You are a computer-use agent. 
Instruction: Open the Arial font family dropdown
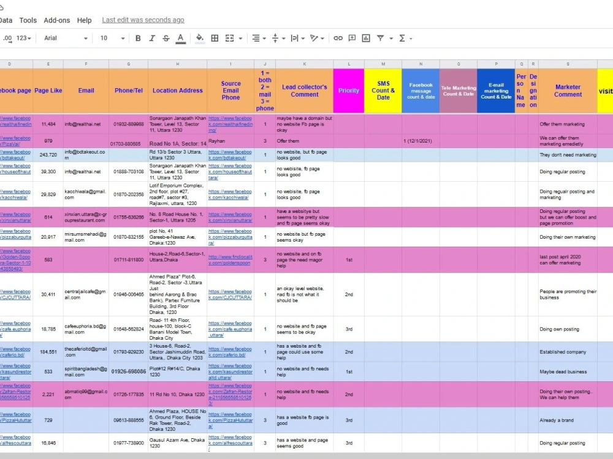pyautogui.click(x=66, y=38)
